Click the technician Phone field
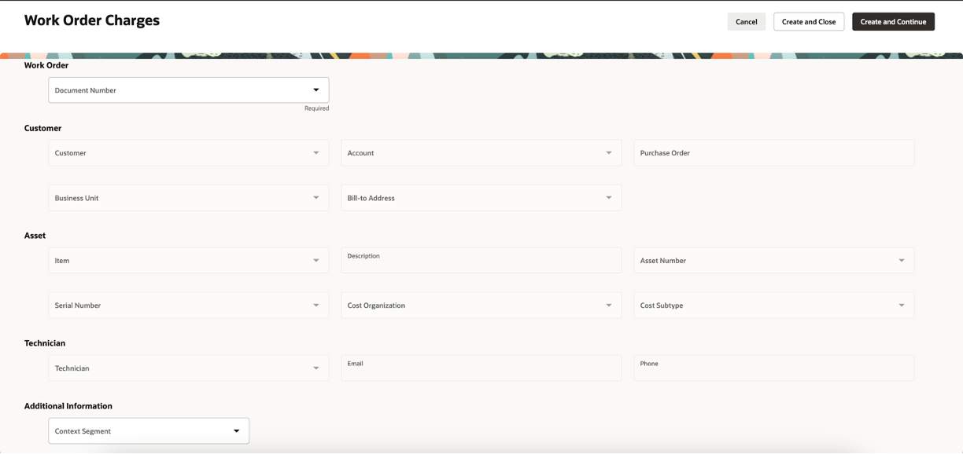Screen dimensions: 963x454 pos(774,368)
